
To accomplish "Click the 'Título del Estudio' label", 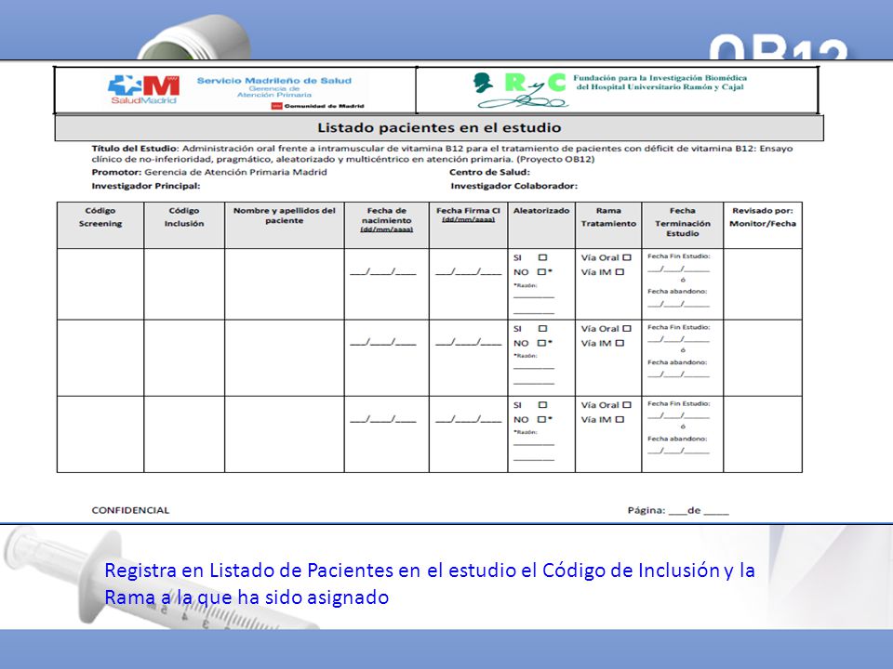I will 134,149.
